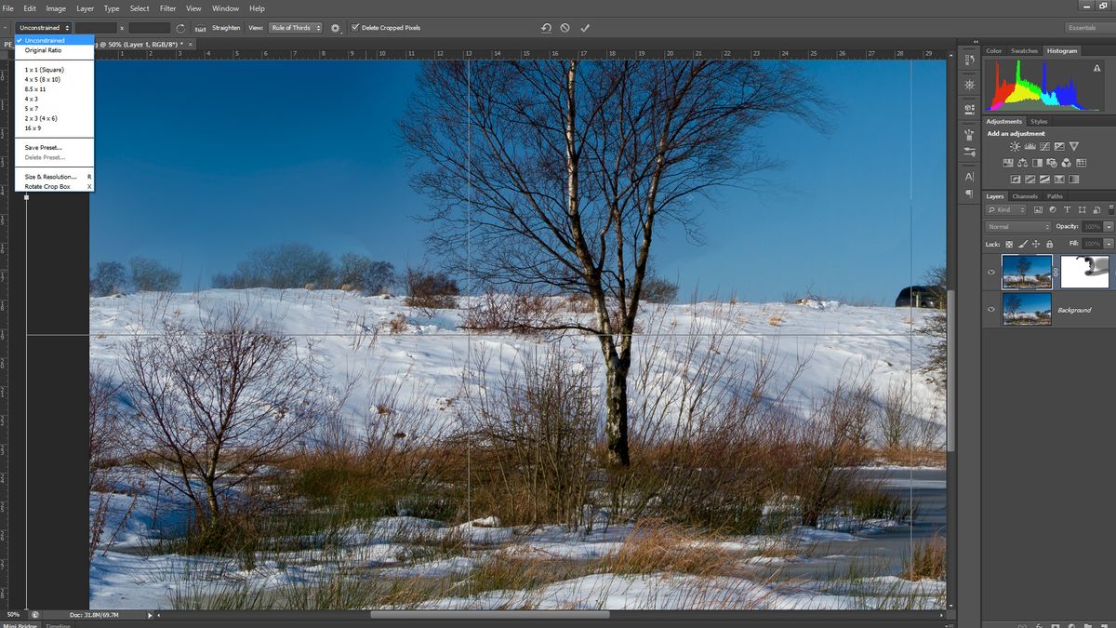
Task: Choose Size & Resolution from the crop list
Action: click(51, 176)
